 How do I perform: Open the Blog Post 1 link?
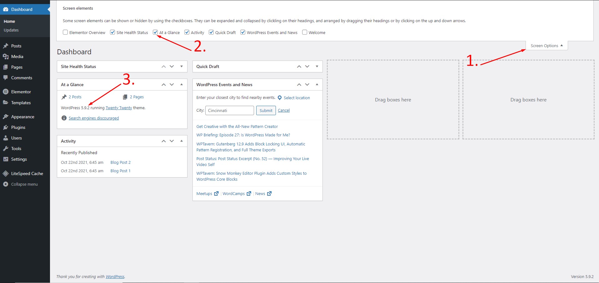click(x=120, y=171)
